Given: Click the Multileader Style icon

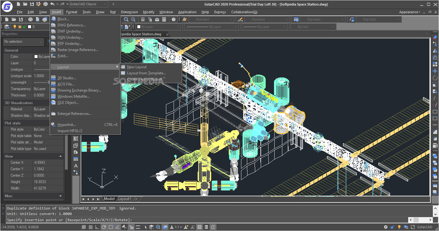Looking at the screenshot, I should [352, 19].
